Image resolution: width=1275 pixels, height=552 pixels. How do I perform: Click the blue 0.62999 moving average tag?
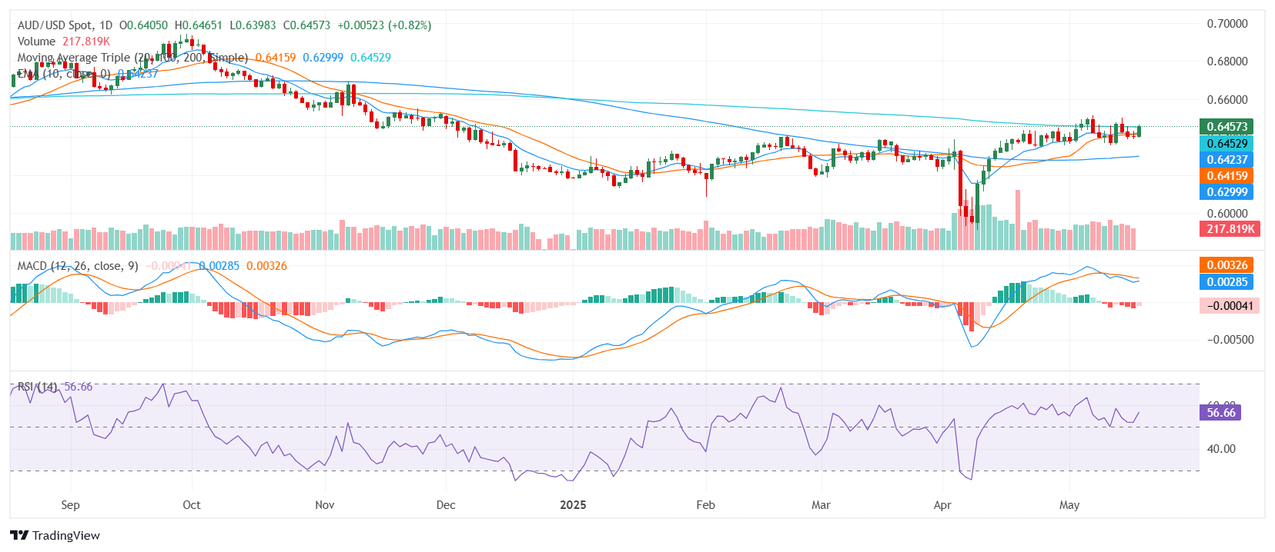[1226, 192]
